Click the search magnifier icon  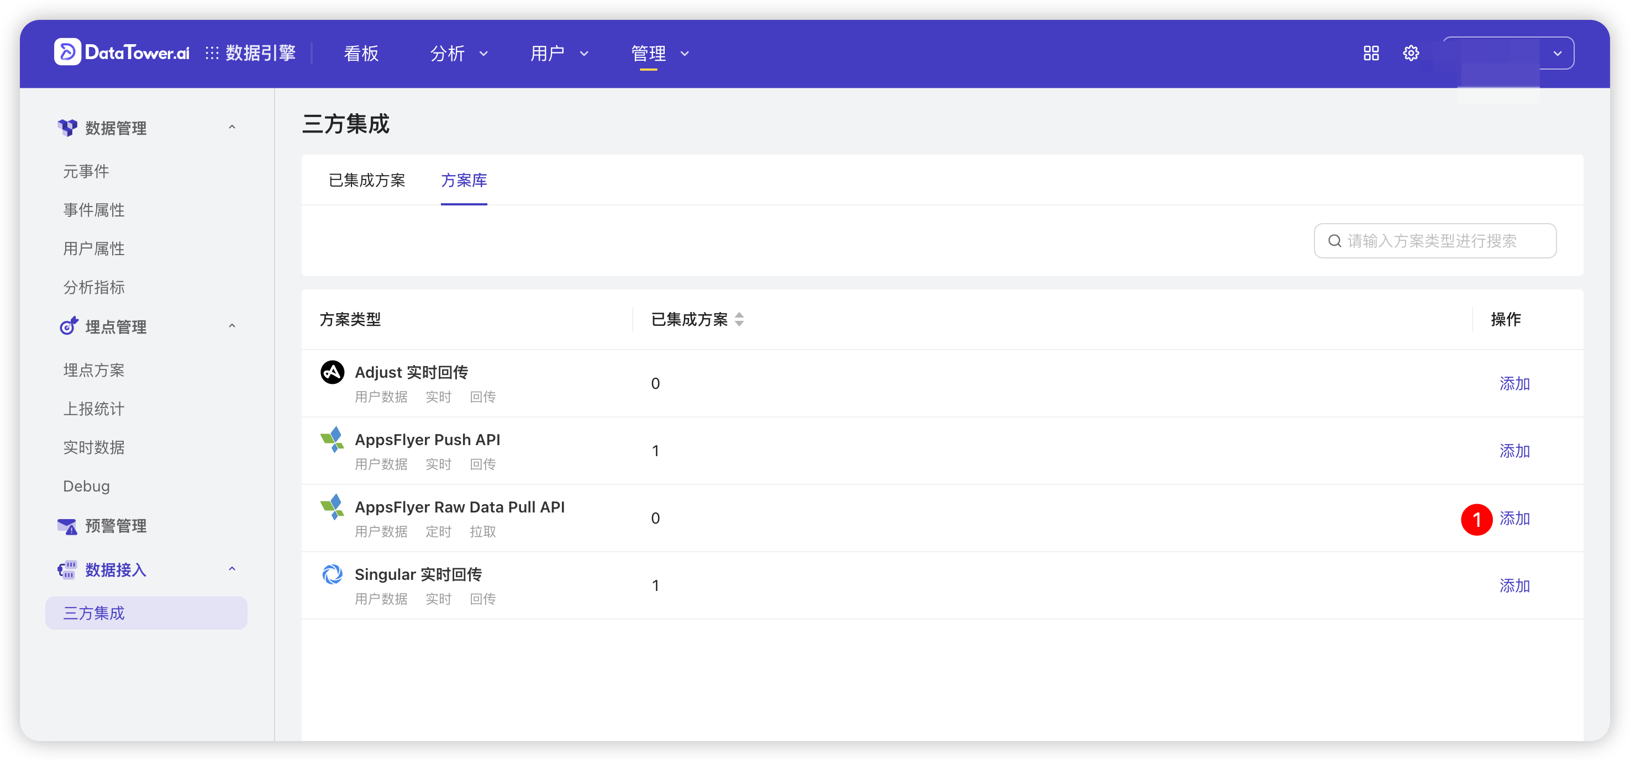pyautogui.click(x=1334, y=240)
